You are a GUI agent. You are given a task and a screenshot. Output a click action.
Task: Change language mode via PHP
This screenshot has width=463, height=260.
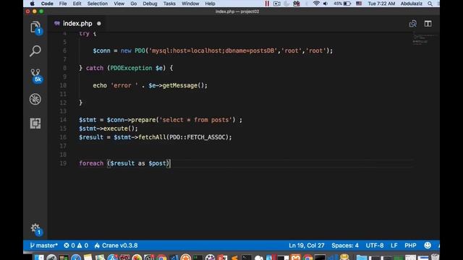(x=410, y=246)
